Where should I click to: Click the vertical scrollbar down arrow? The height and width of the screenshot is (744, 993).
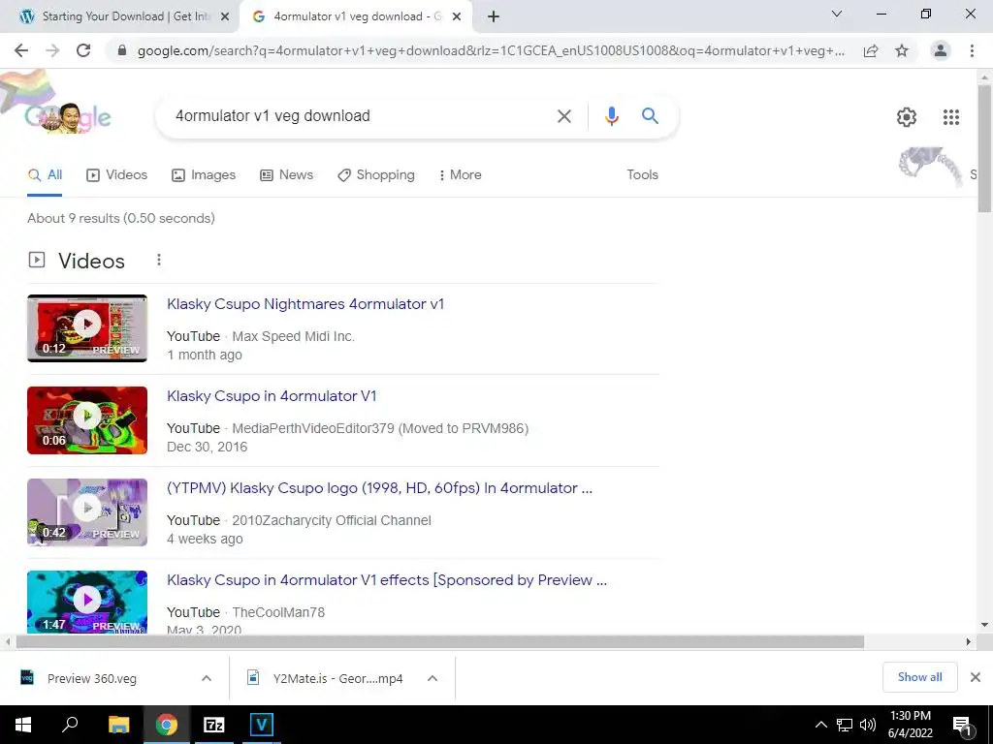tap(985, 625)
